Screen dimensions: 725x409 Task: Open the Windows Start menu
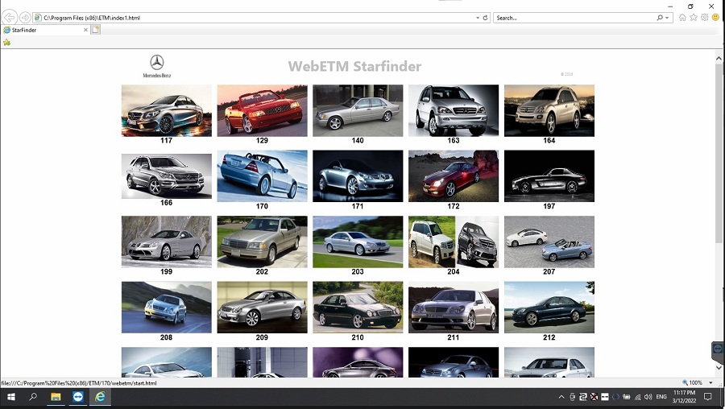click(x=11, y=397)
